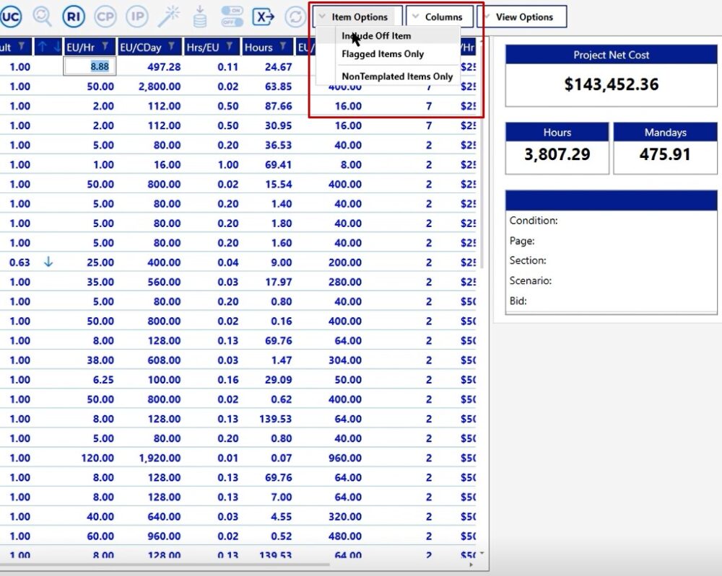Select NonTemplated Items Only menu entry

point(397,76)
